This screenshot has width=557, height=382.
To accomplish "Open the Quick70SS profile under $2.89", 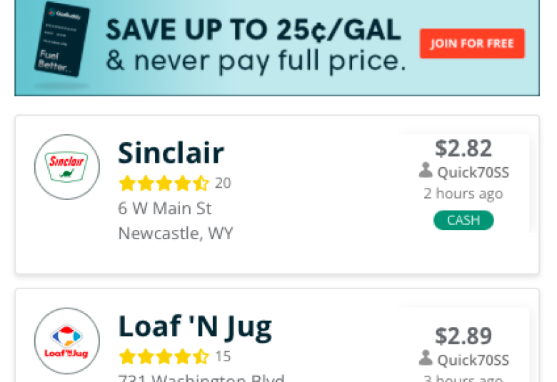I will (473, 361).
